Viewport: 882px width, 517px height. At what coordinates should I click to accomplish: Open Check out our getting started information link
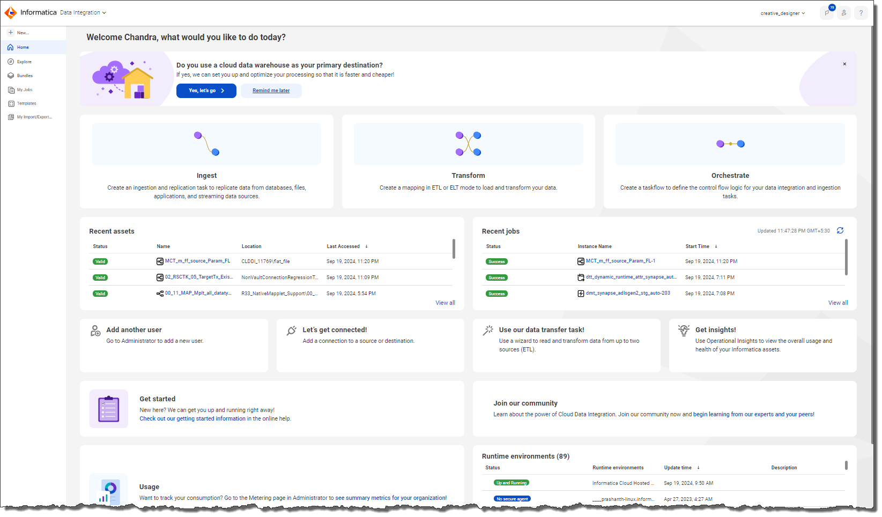[x=192, y=418]
